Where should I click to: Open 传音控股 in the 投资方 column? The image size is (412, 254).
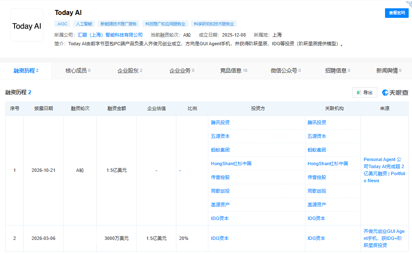[x=220, y=177]
